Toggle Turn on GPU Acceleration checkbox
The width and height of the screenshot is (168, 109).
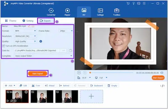click(3, 46)
